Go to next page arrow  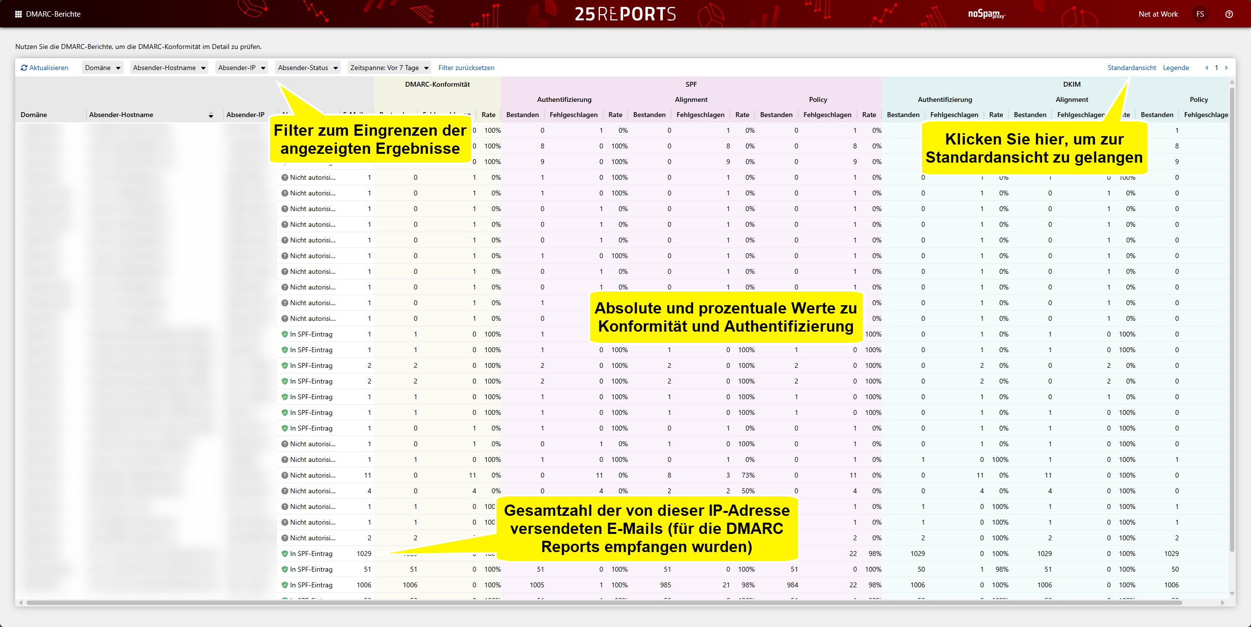click(1226, 68)
